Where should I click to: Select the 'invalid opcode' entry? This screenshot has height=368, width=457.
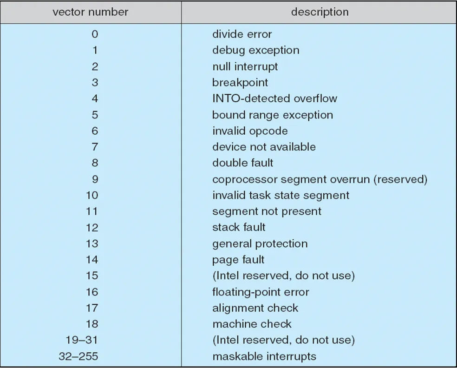pyautogui.click(x=250, y=131)
